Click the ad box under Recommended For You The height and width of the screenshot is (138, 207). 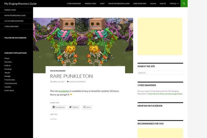160,133
